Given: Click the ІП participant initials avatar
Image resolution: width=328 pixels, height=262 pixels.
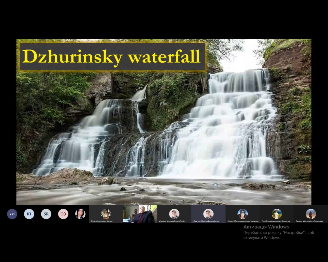Looking at the screenshot, I should tap(29, 214).
